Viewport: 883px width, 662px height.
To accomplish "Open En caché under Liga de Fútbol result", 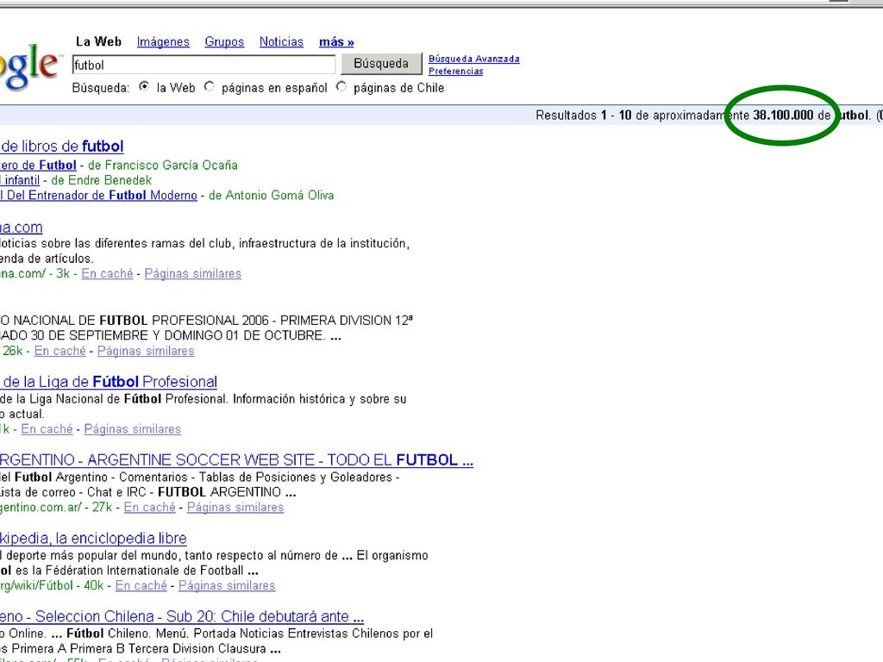I will 47,429.
